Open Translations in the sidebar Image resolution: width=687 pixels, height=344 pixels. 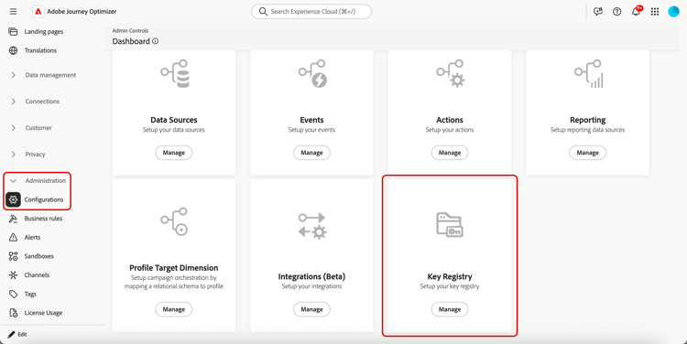point(40,50)
